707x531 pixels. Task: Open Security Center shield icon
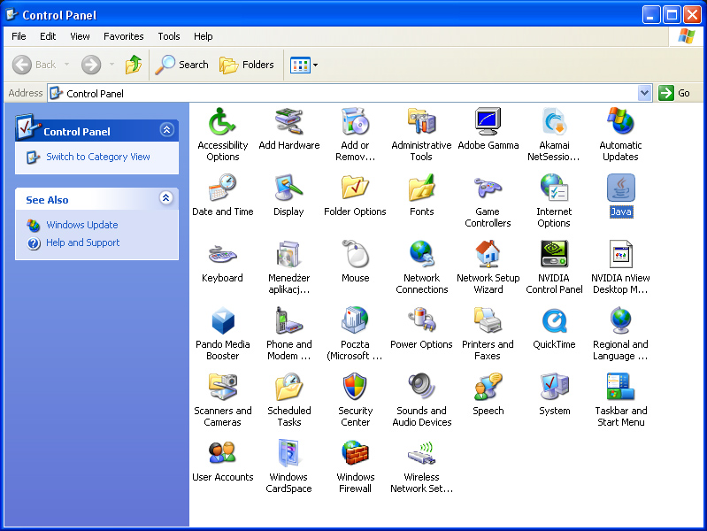[x=355, y=387]
